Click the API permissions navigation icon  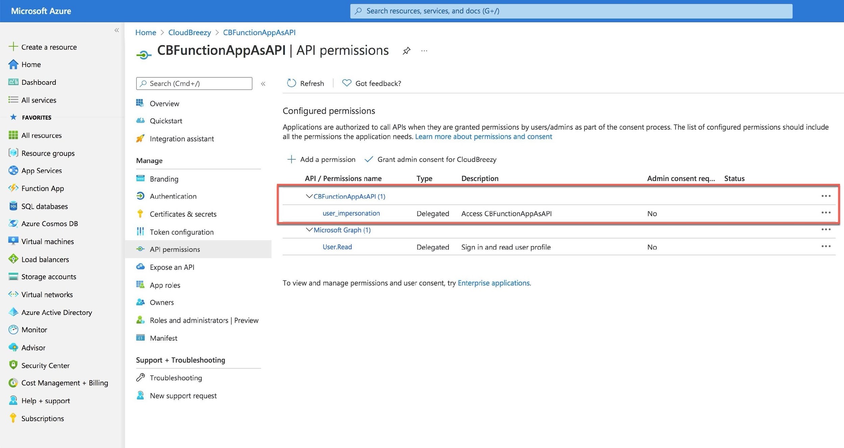[140, 249]
